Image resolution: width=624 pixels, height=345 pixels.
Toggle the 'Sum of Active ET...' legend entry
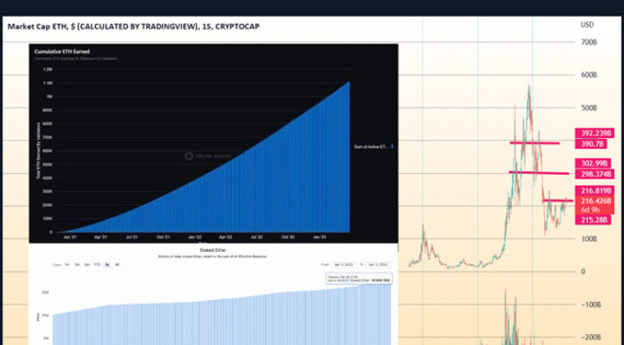[x=373, y=146]
